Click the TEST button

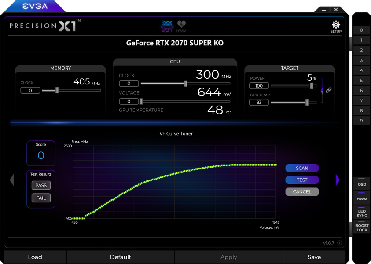302,180
